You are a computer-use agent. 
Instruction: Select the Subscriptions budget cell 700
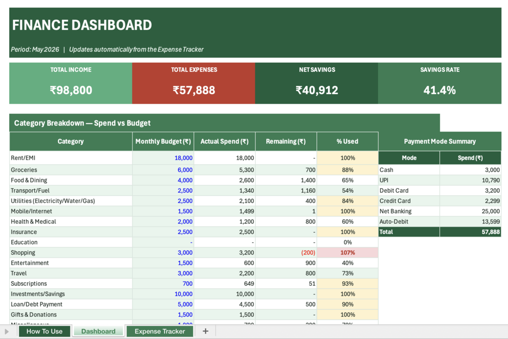coord(163,283)
